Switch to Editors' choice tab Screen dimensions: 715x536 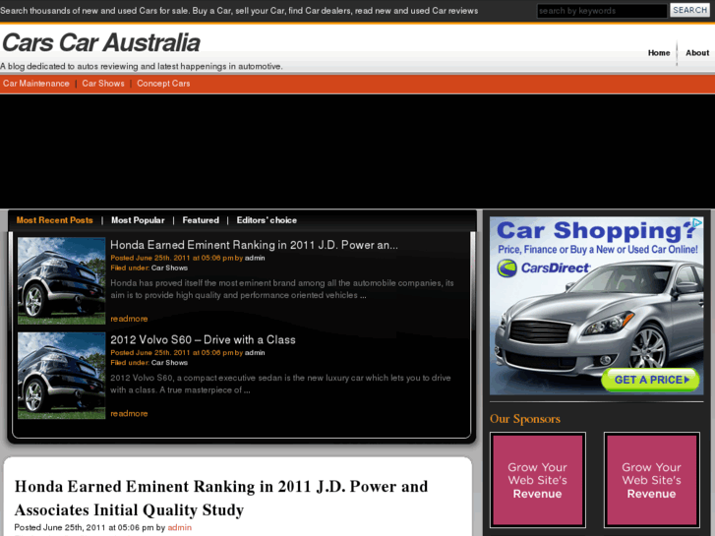pos(267,220)
